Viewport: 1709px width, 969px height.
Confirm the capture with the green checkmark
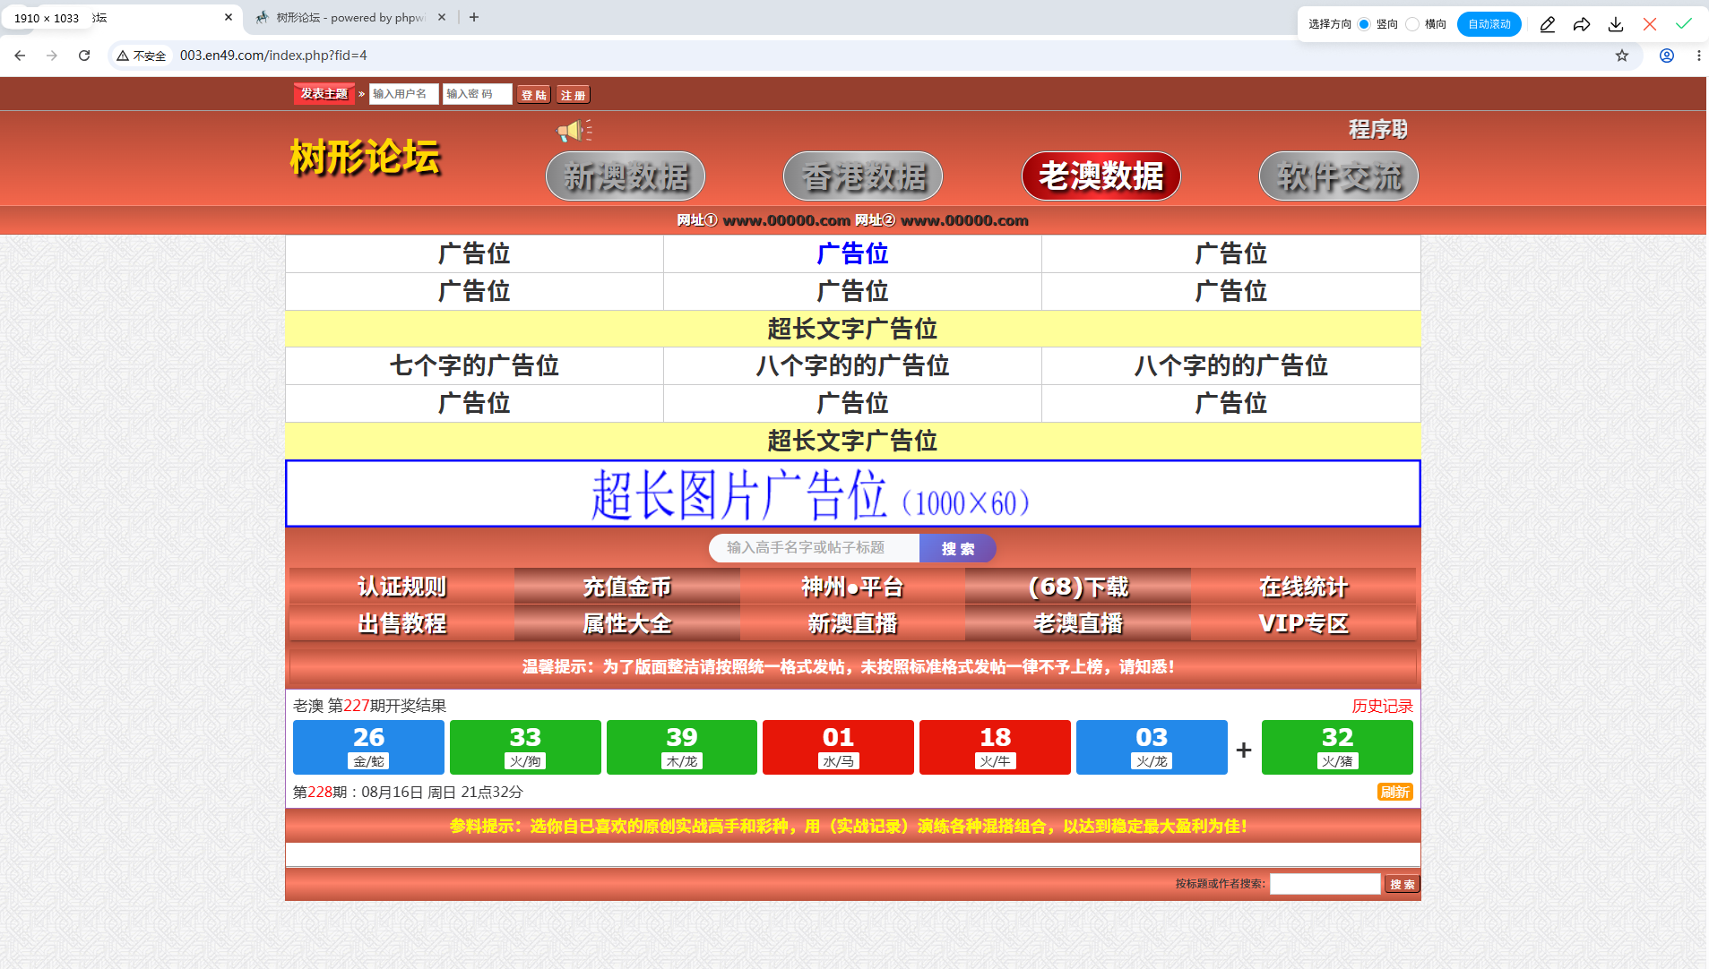pos(1684,24)
